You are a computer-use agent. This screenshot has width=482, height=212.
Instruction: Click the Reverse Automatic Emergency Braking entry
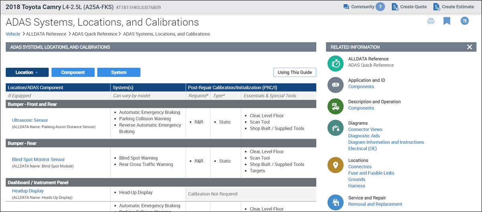(x=150, y=128)
